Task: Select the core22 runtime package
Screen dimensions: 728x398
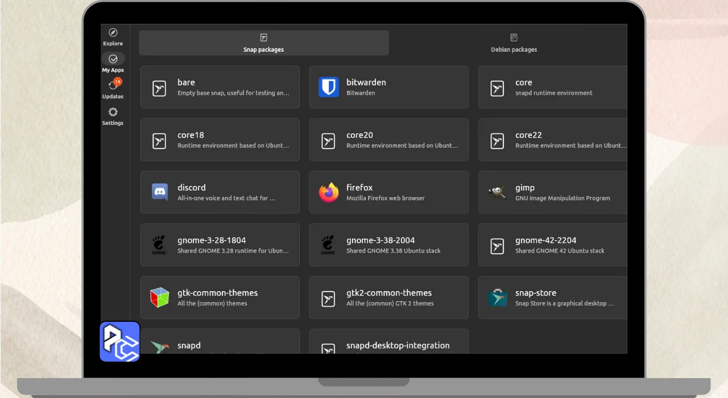Action: [x=552, y=140]
